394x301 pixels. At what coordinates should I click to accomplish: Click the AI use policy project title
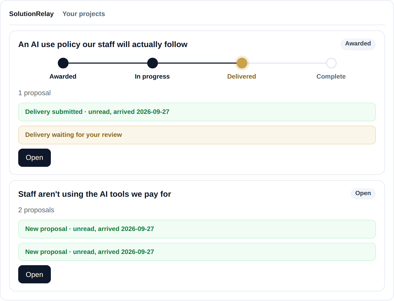click(103, 44)
